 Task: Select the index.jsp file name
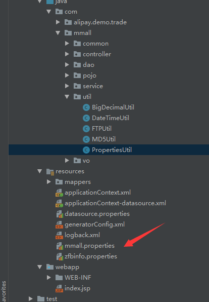(77, 288)
